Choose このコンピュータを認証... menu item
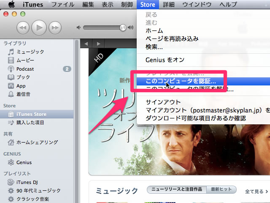The image size is (270, 203). pos(203,81)
